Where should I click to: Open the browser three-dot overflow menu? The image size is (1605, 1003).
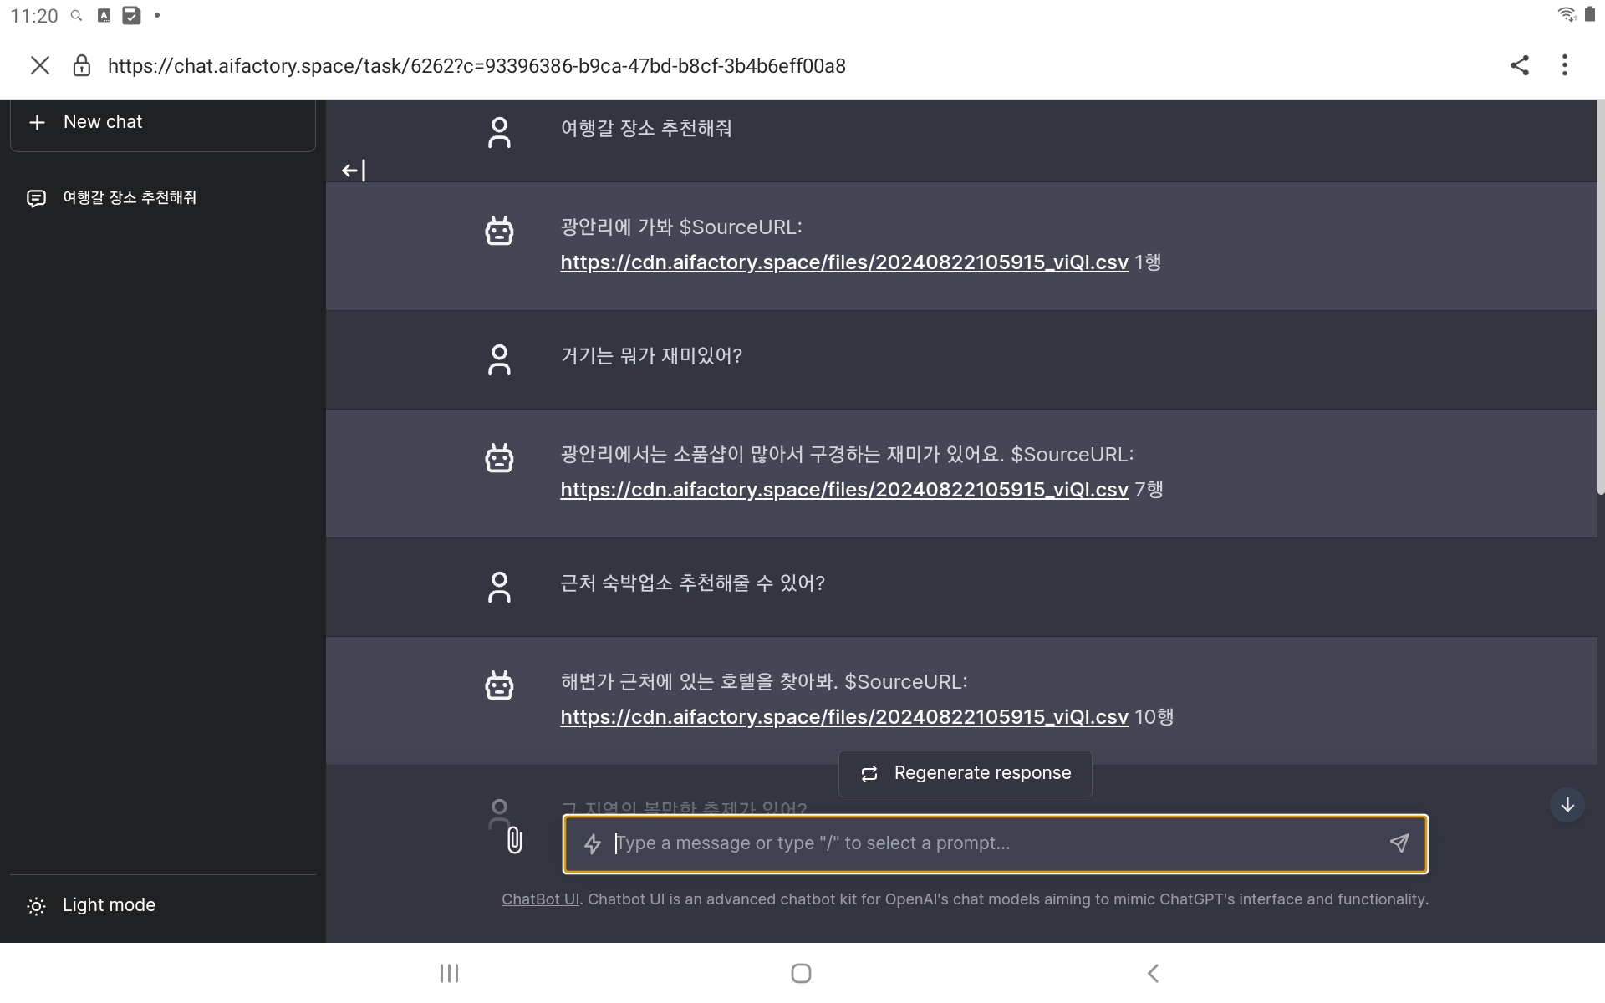point(1564,65)
